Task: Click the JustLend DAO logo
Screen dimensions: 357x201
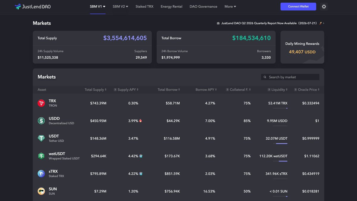Action: tap(32, 7)
